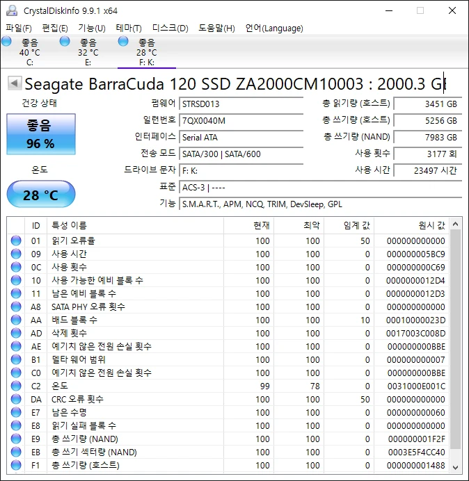Click worst value 78 in 온도 row

[x=315, y=386]
